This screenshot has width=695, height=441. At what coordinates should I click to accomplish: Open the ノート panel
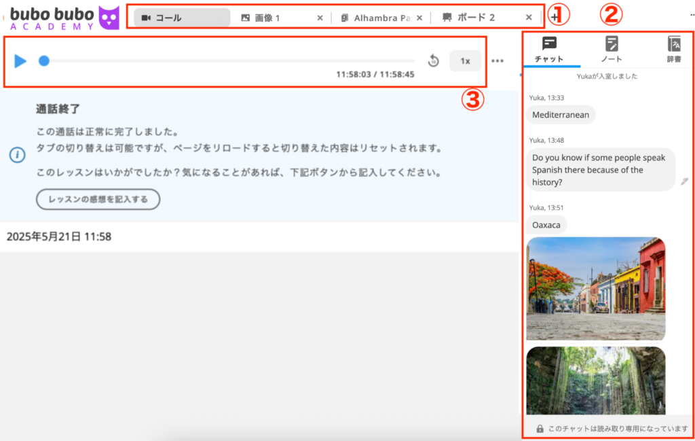click(612, 50)
